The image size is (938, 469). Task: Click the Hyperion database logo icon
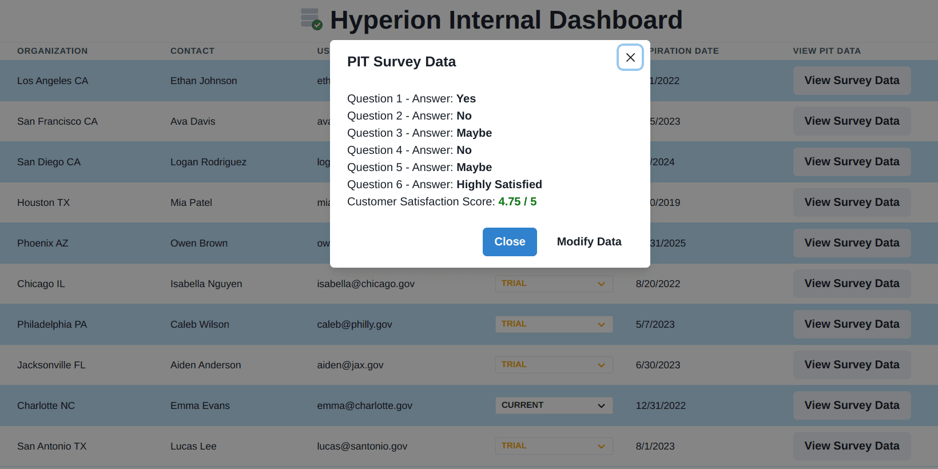[x=312, y=19]
